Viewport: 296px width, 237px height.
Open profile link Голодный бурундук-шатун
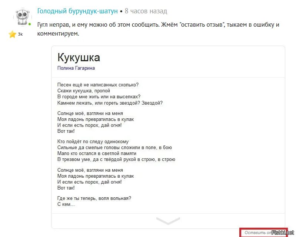77,11
